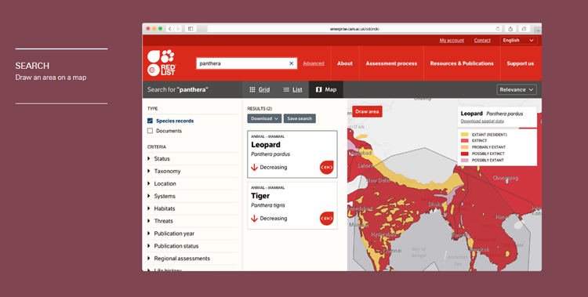This screenshot has height=297, width=588.
Task: Uncheck the Species records checkbox
Action: click(x=150, y=121)
